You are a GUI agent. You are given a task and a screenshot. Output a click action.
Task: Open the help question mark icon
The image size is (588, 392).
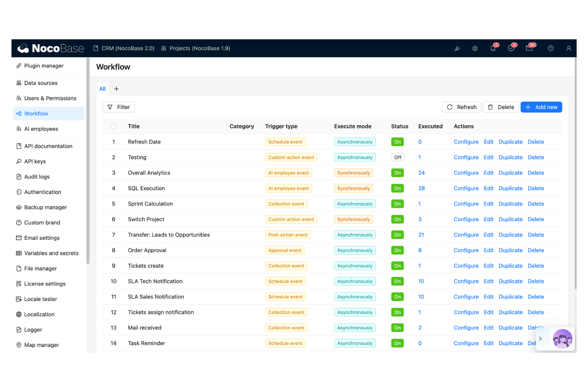pos(551,48)
